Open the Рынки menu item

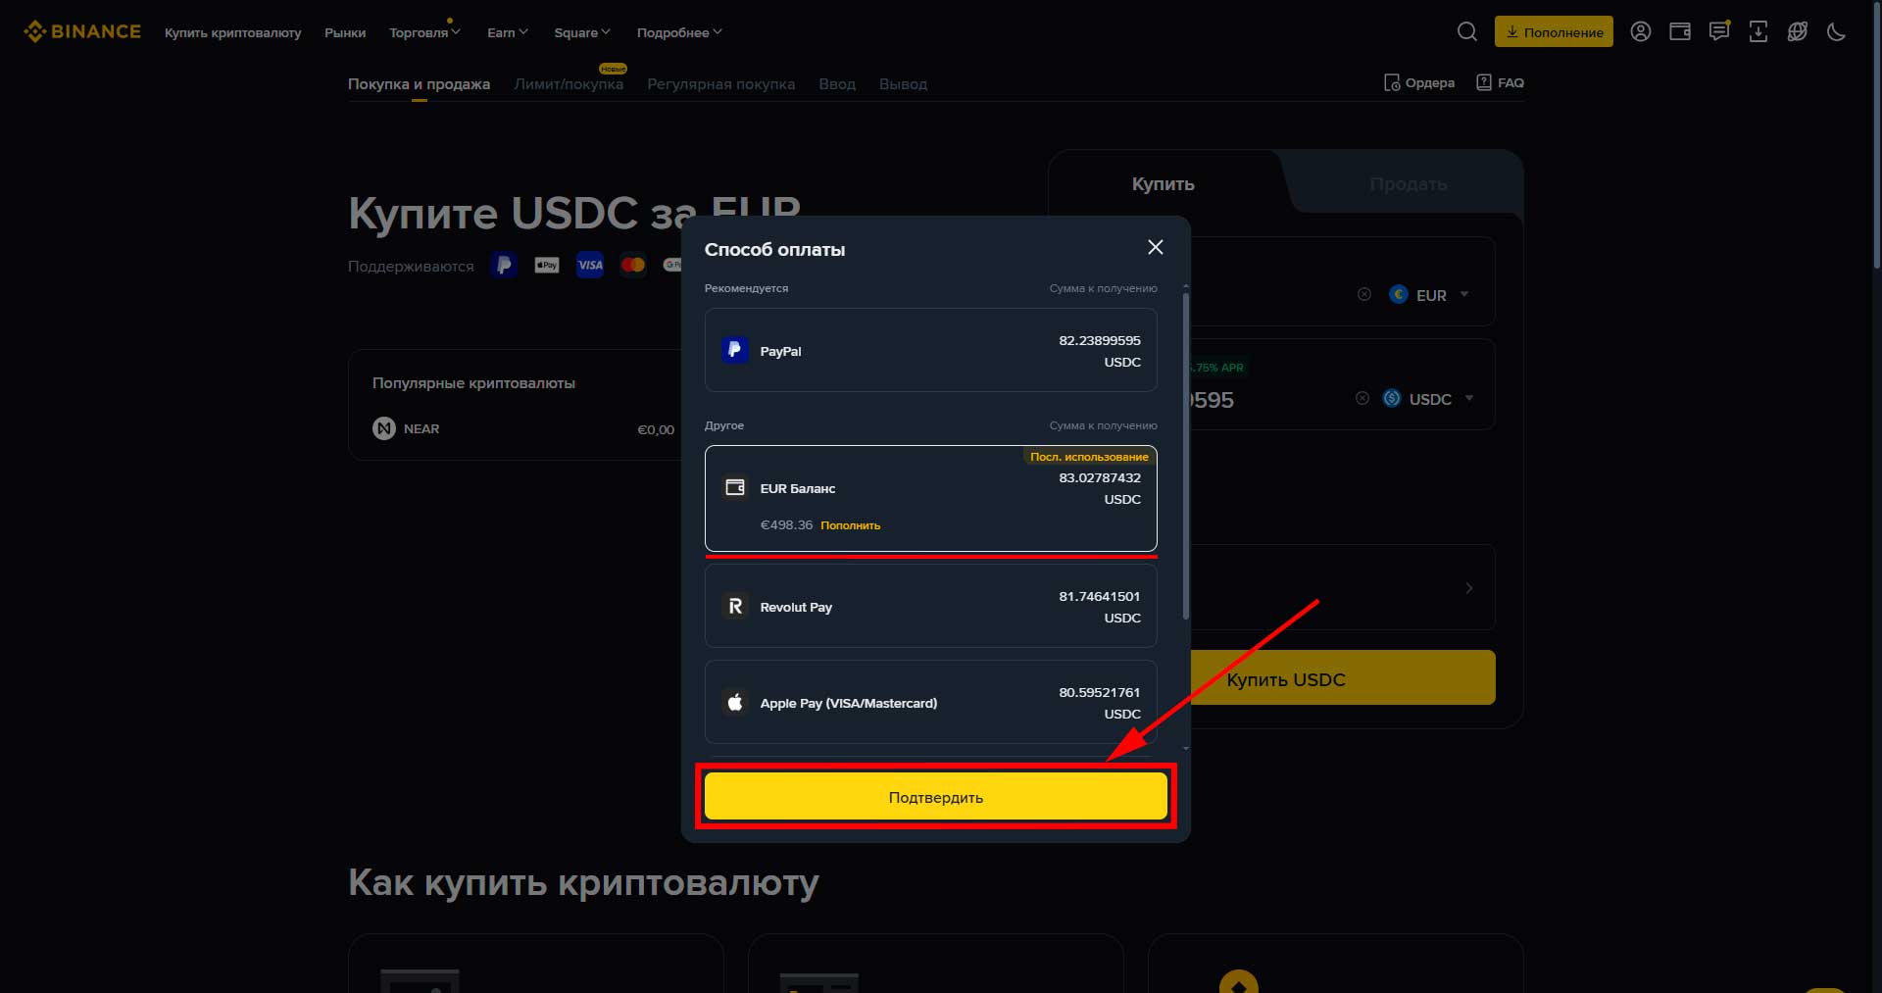click(x=345, y=32)
